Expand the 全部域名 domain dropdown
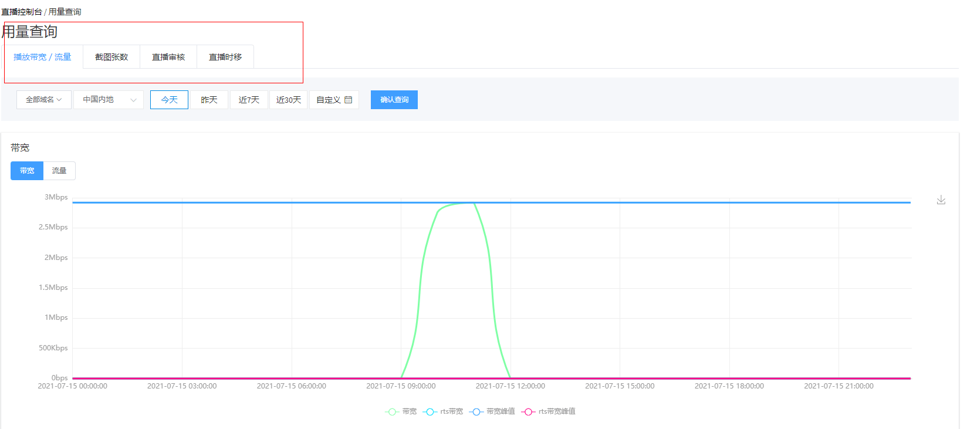Viewport: 967px width, 429px height. [x=43, y=100]
